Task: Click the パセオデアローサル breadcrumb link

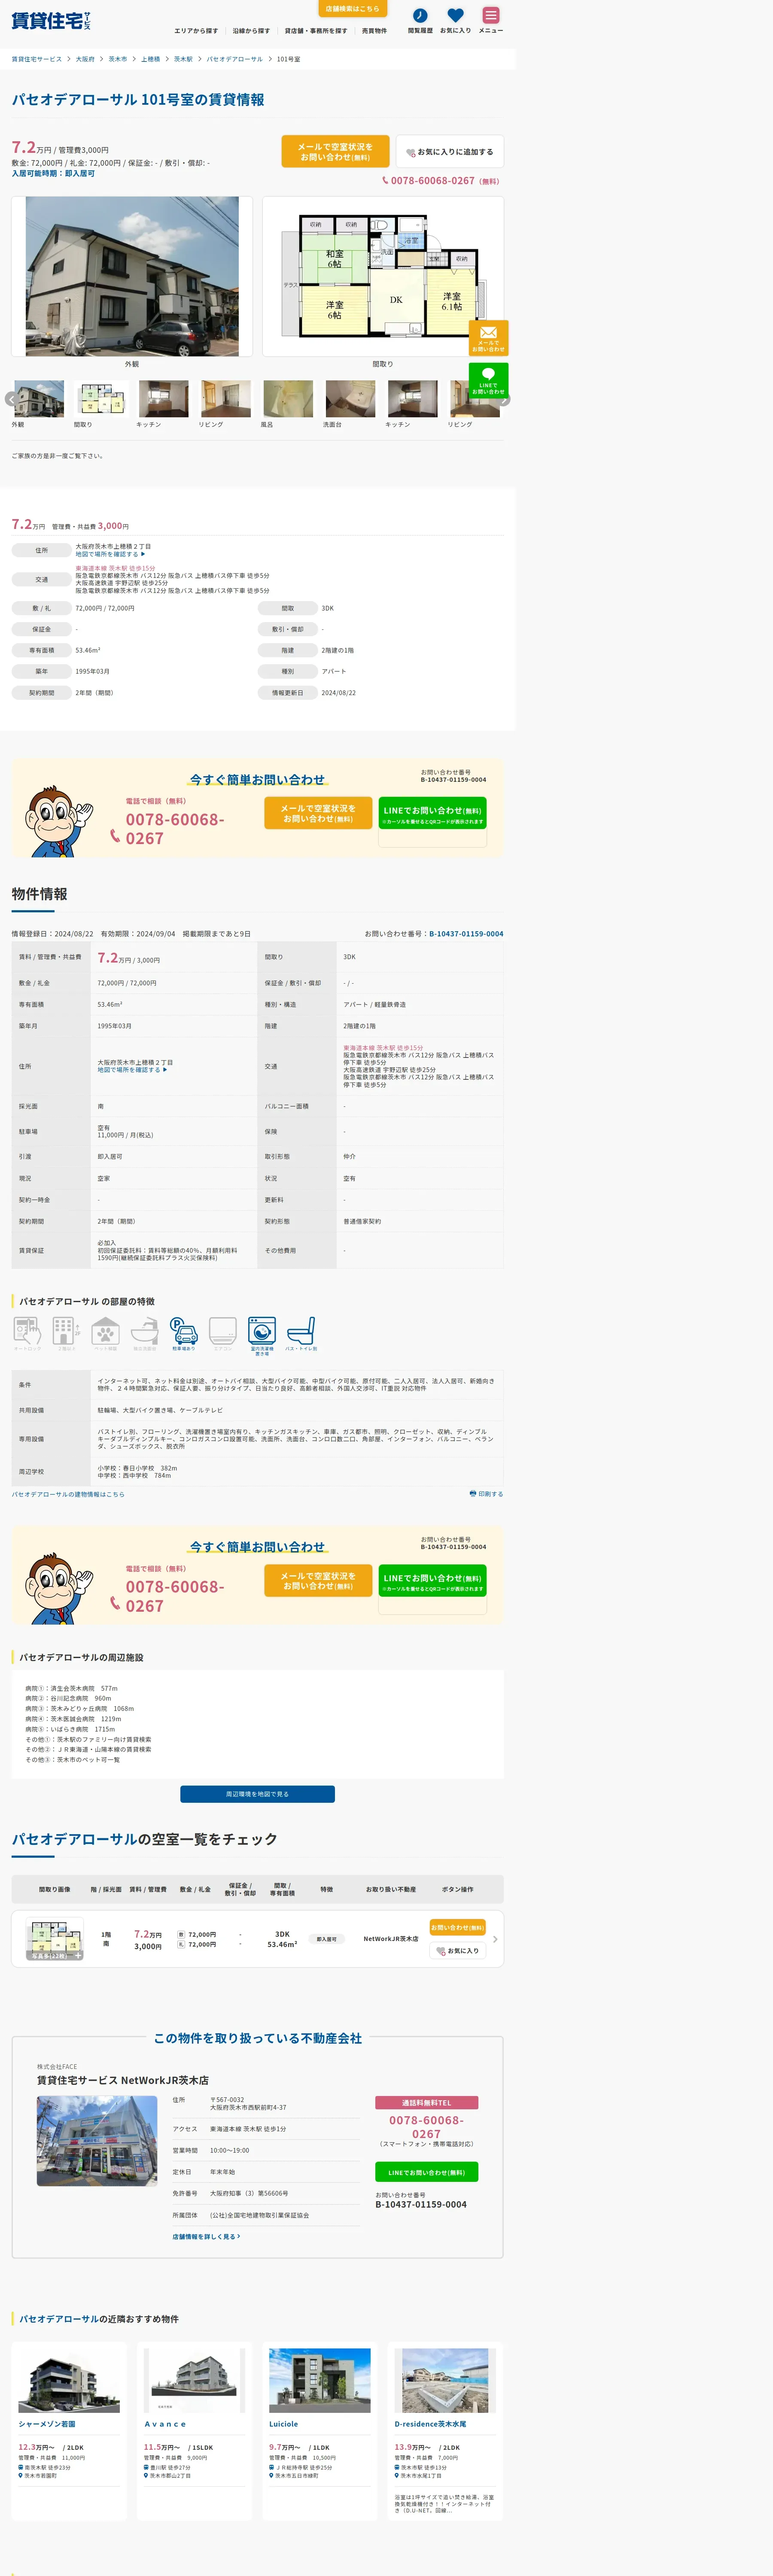Action: click(235, 59)
